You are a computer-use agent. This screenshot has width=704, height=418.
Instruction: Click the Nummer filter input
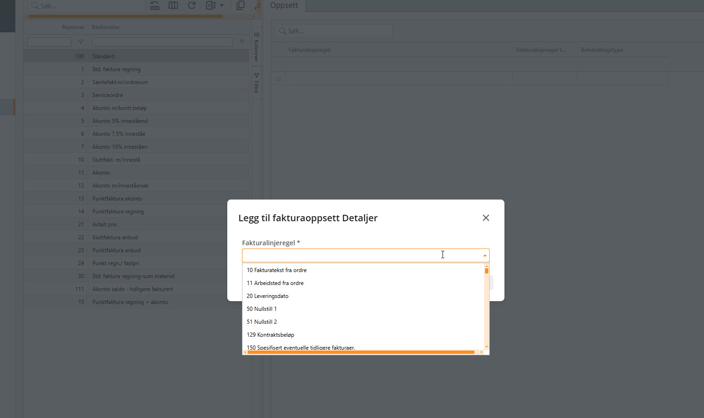(x=49, y=42)
